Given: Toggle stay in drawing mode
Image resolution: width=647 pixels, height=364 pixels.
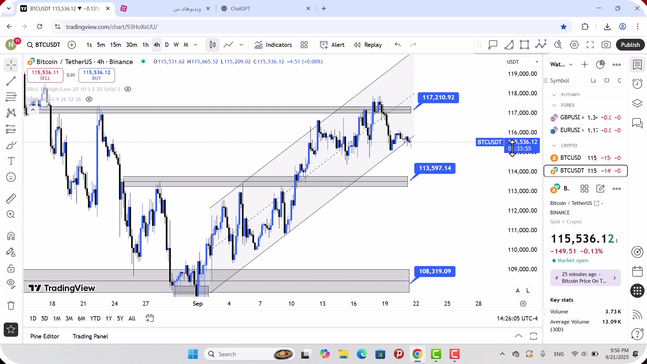Looking at the screenshot, I should click(11, 252).
